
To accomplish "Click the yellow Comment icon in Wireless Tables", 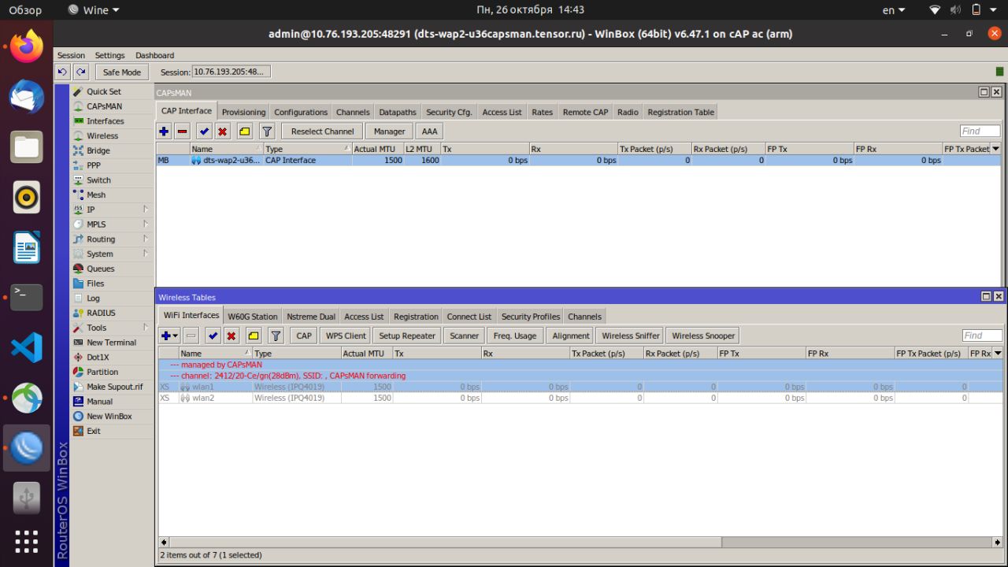I will [253, 335].
